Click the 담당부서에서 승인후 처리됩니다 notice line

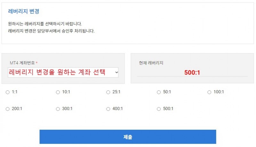51,31
